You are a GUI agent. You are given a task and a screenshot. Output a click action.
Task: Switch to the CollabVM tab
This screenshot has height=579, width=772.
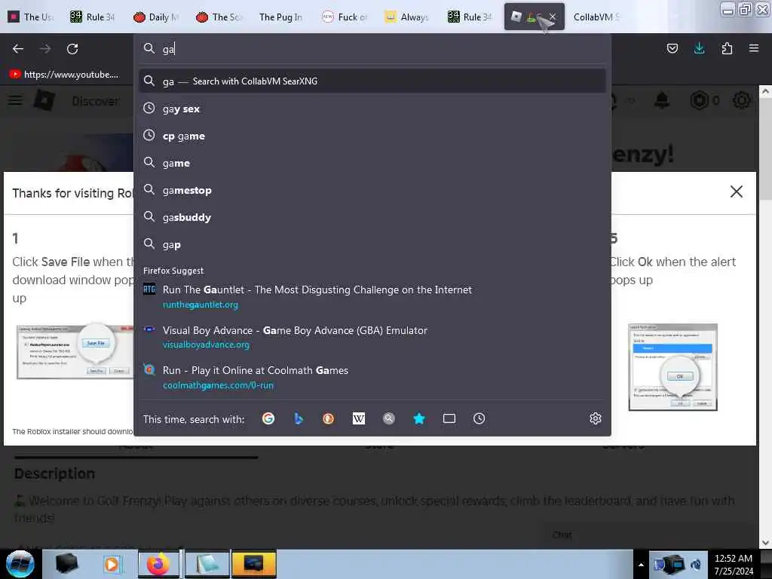tap(596, 17)
